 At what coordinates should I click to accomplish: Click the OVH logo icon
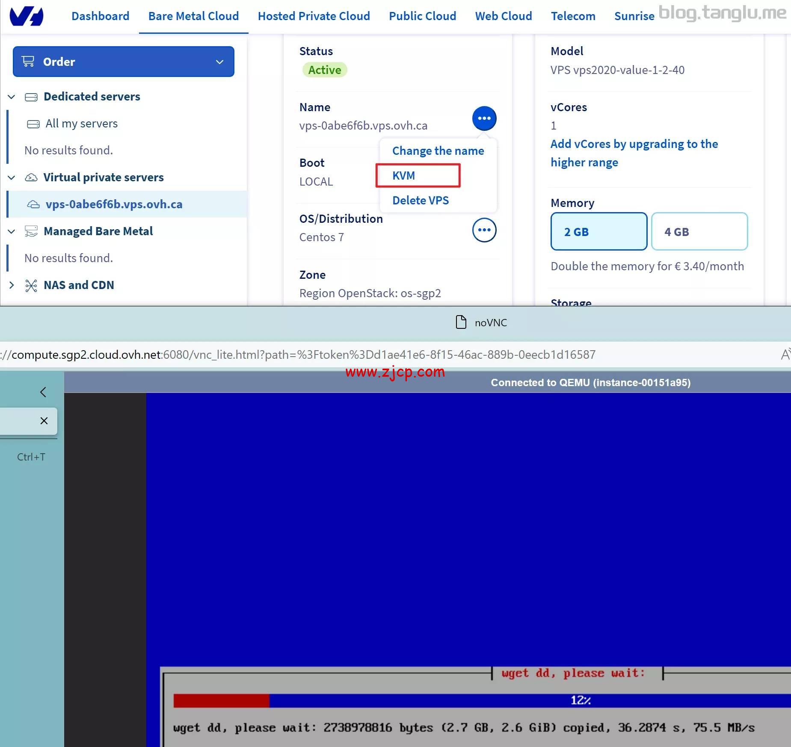[x=27, y=16]
